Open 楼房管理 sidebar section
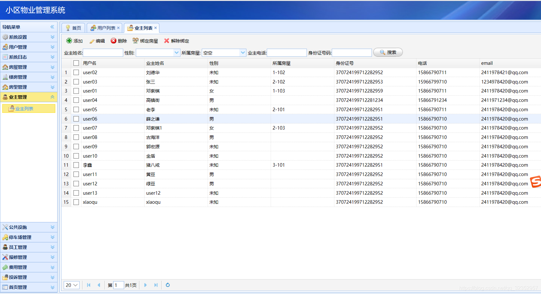Screen dimensions: 541x294 29,77
